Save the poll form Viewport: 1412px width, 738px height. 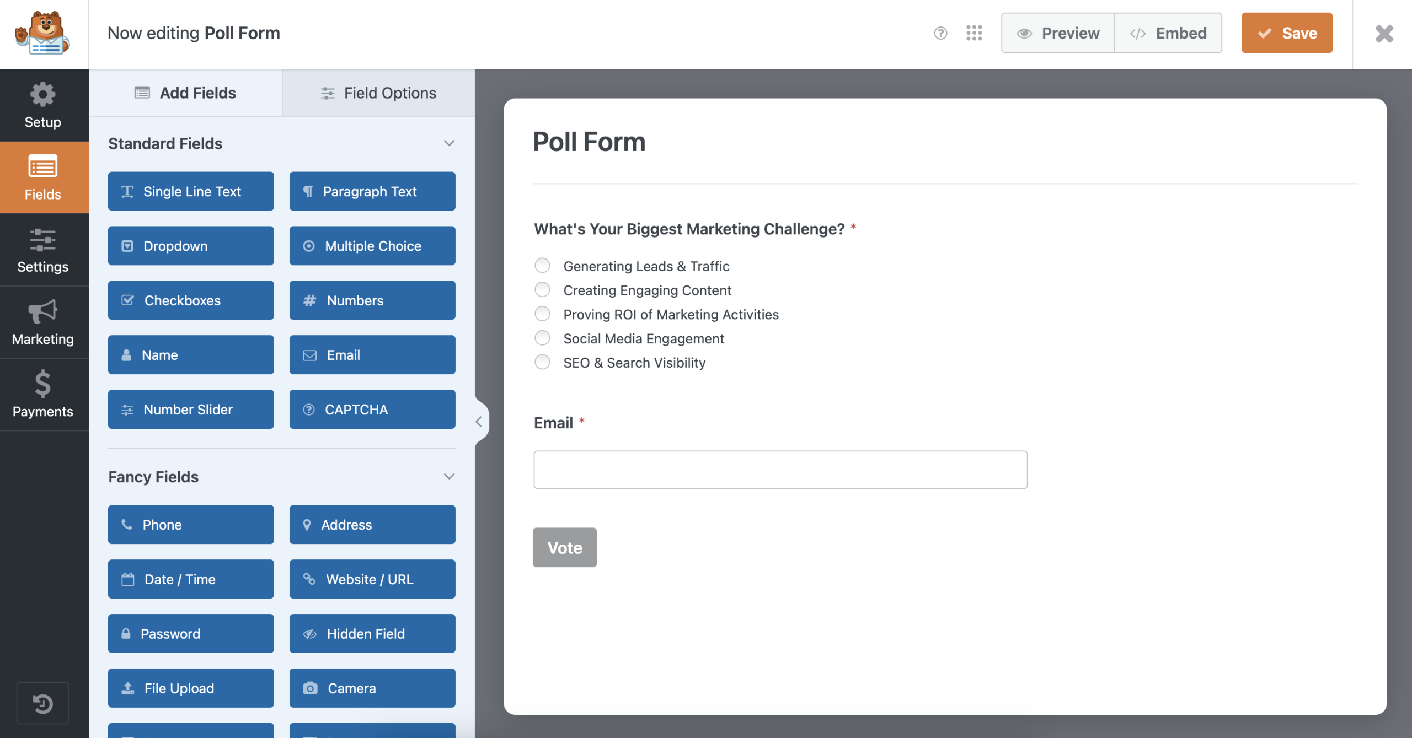click(1287, 33)
